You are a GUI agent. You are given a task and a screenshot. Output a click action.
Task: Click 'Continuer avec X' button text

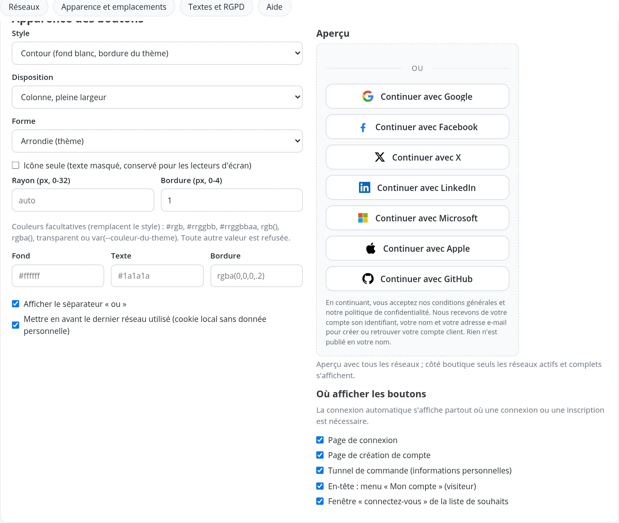coord(426,158)
